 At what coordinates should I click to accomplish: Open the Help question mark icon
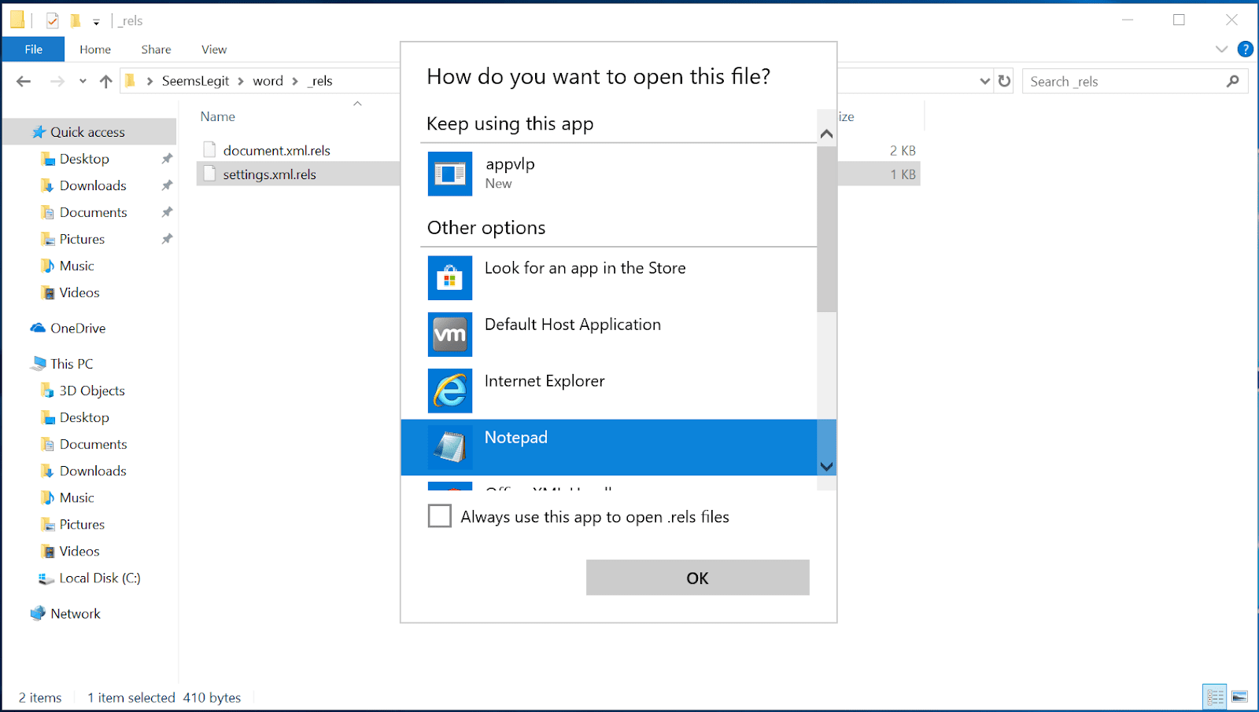[1245, 49]
